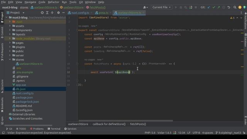
Task: Select useSearchStore.ts in project tree
Action: click(31, 64)
